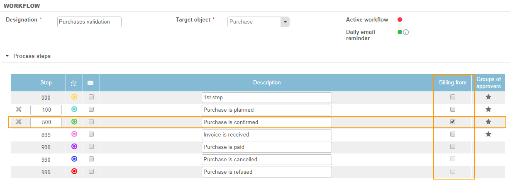Screen dimensions: 510x182
Task: Toggle the Active workflow red indicator
Action: point(400,19)
